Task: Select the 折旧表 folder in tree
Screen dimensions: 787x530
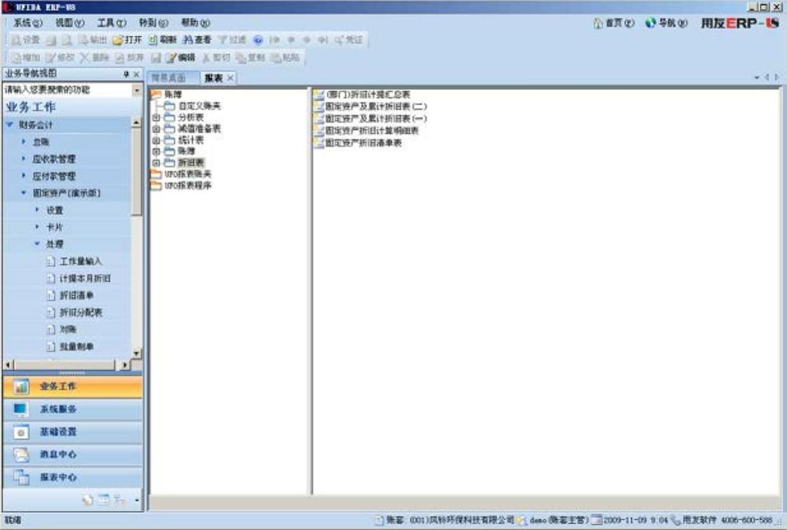Action: click(x=184, y=163)
